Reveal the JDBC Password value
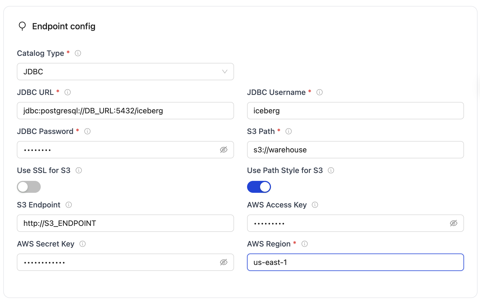The image size is (480, 301). click(x=223, y=150)
